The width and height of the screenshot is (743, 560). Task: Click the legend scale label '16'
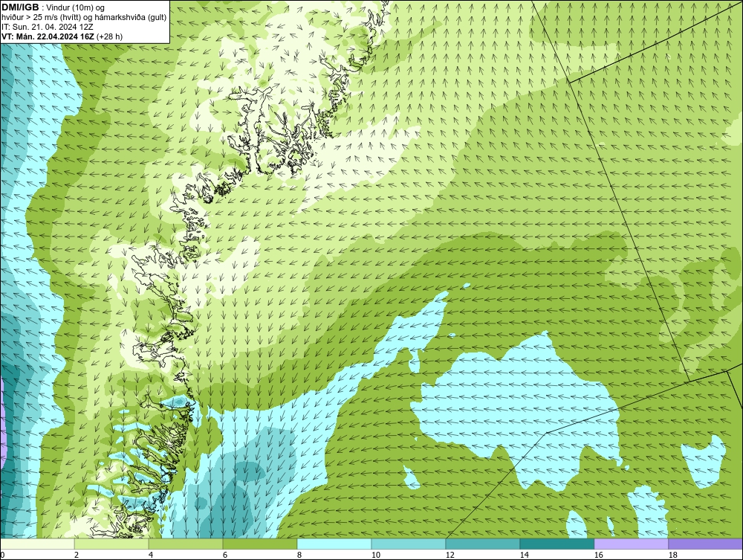point(598,555)
